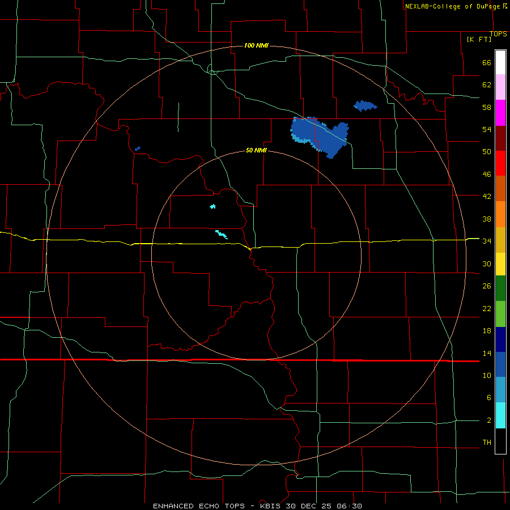This screenshot has width=510, height=510.
Task: Select the burnt orange legend swatch
Action: pos(500,189)
